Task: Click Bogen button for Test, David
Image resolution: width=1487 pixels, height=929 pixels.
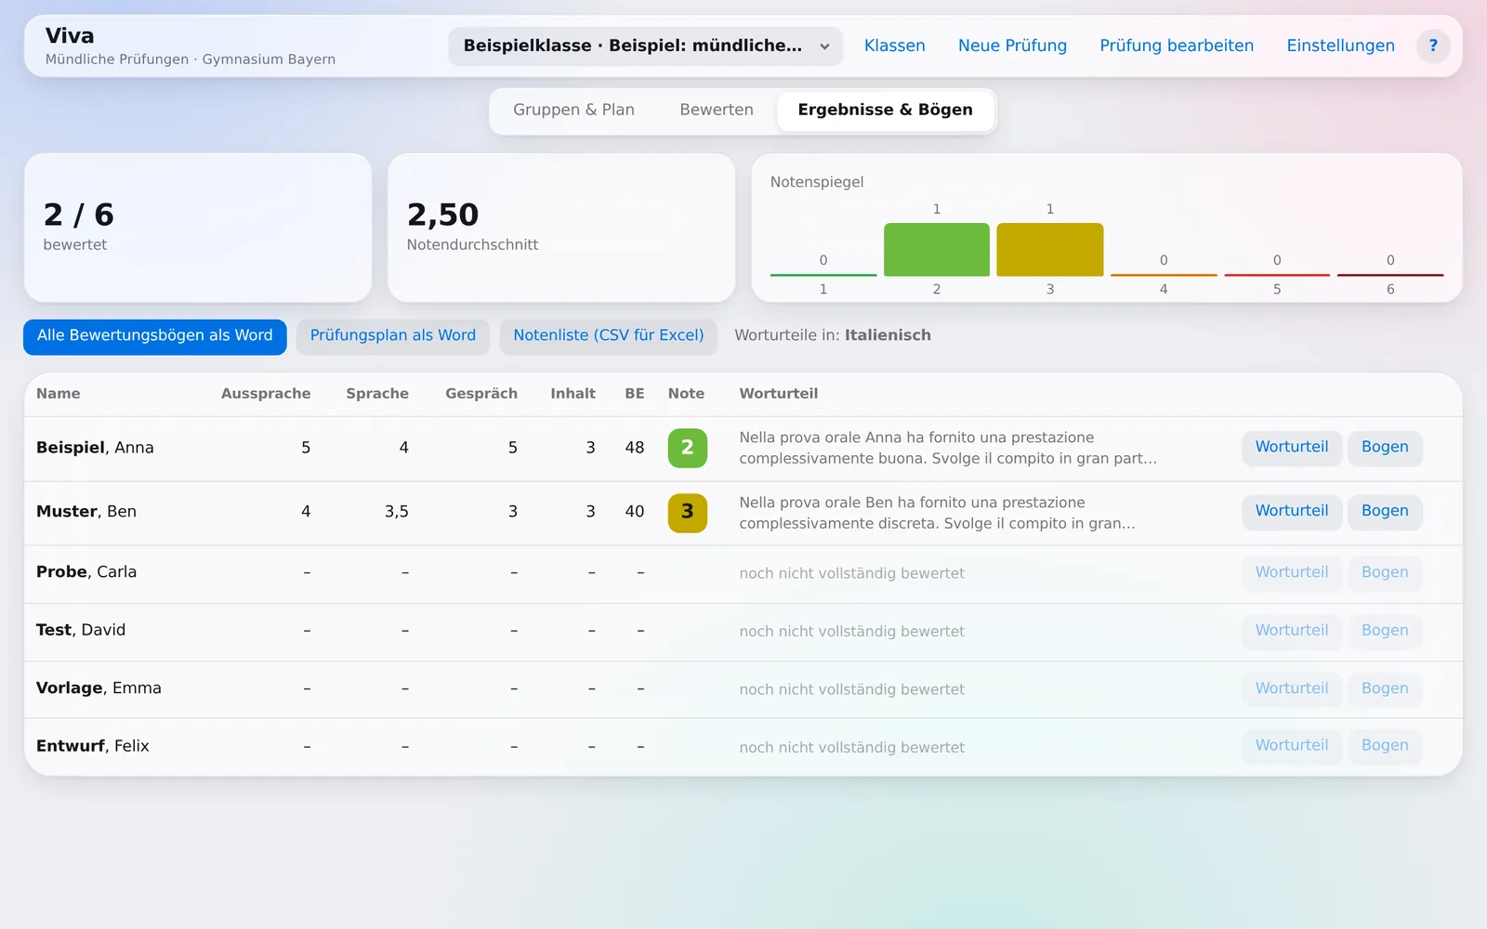Action: (1385, 630)
